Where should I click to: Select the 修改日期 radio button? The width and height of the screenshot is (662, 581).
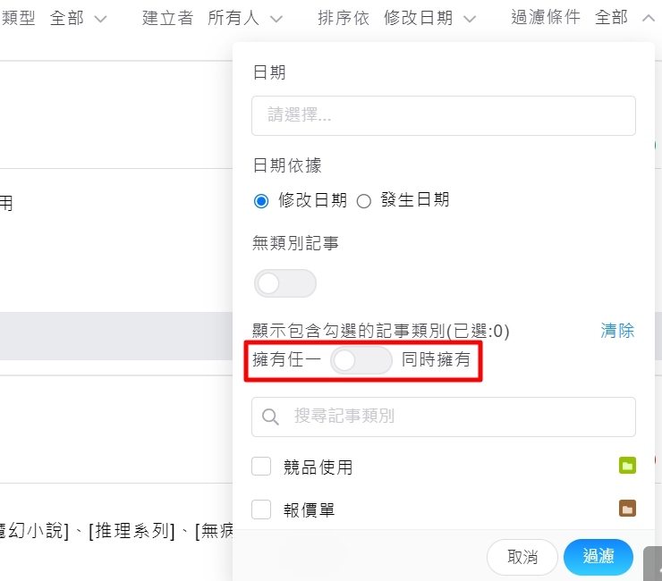tap(261, 201)
